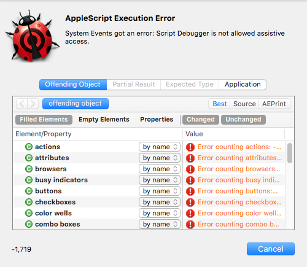Select the 'Error counting attributes' value

[239, 158]
